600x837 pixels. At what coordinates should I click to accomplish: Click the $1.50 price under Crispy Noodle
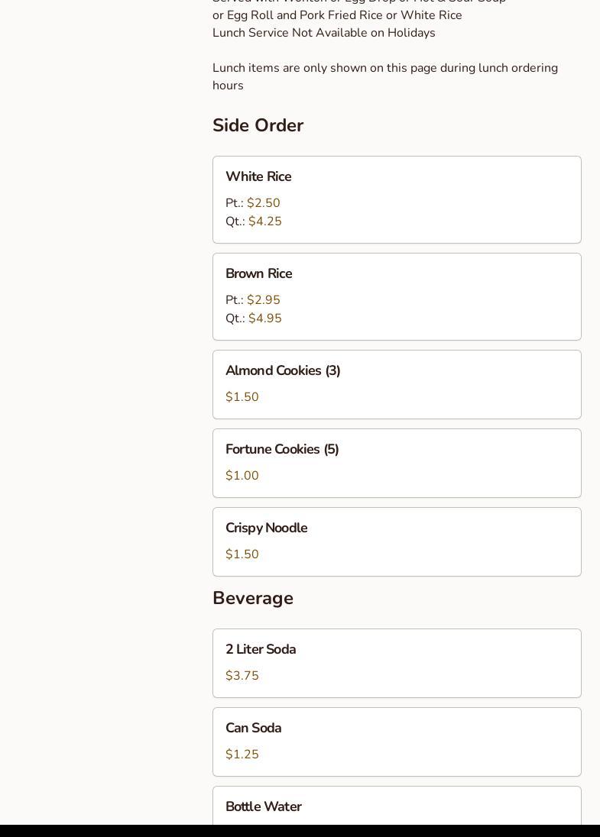[x=242, y=554]
